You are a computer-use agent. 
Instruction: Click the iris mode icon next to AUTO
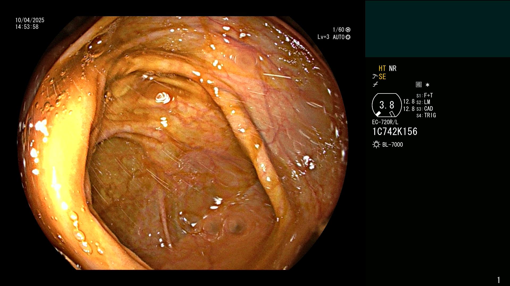tap(348, 37)
